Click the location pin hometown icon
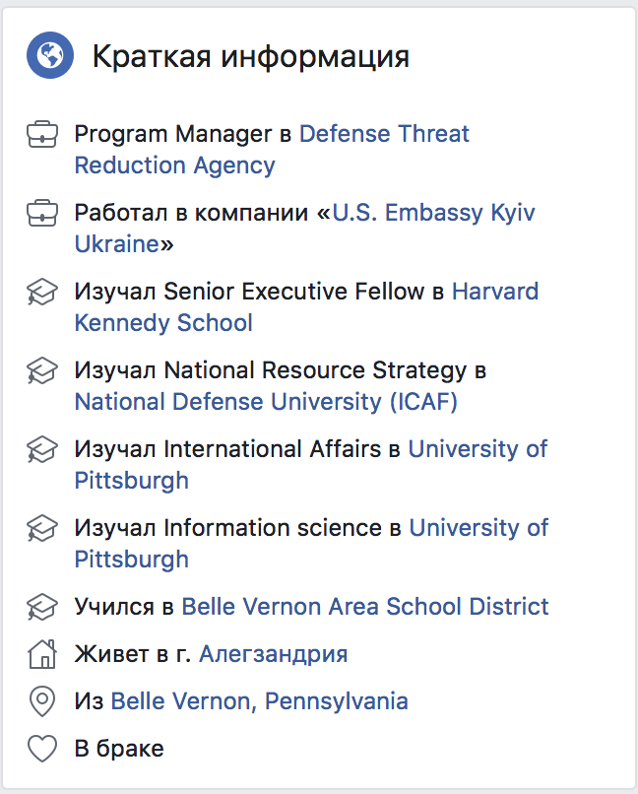 [42, 701]
